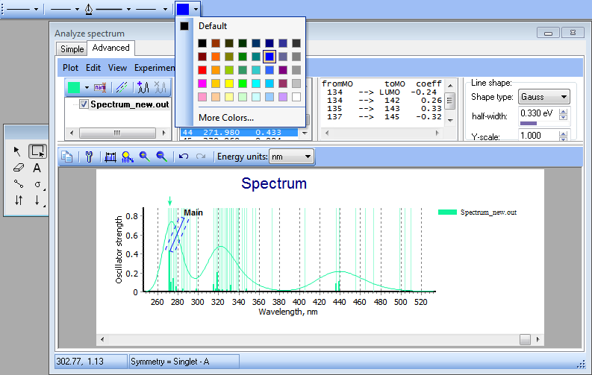Pick the lime green color swatch
The width and height of the screenshot is (592, 375).
click(x=243, y=83)
